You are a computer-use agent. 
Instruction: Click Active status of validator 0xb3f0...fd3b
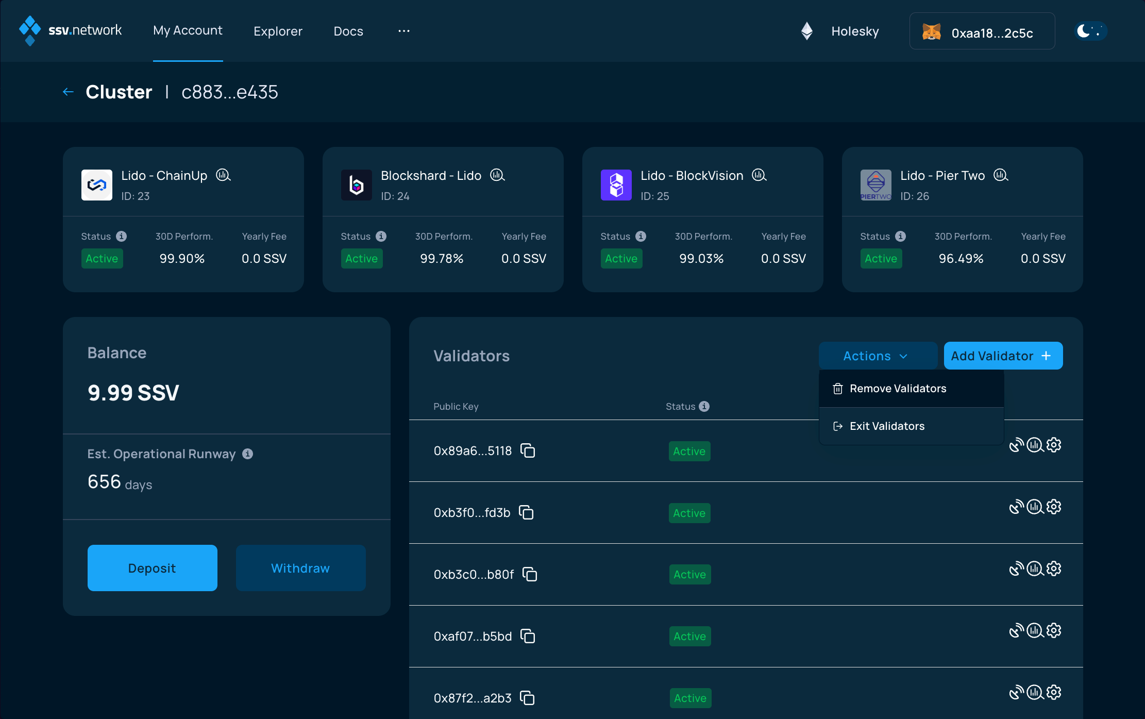[689, 513]
